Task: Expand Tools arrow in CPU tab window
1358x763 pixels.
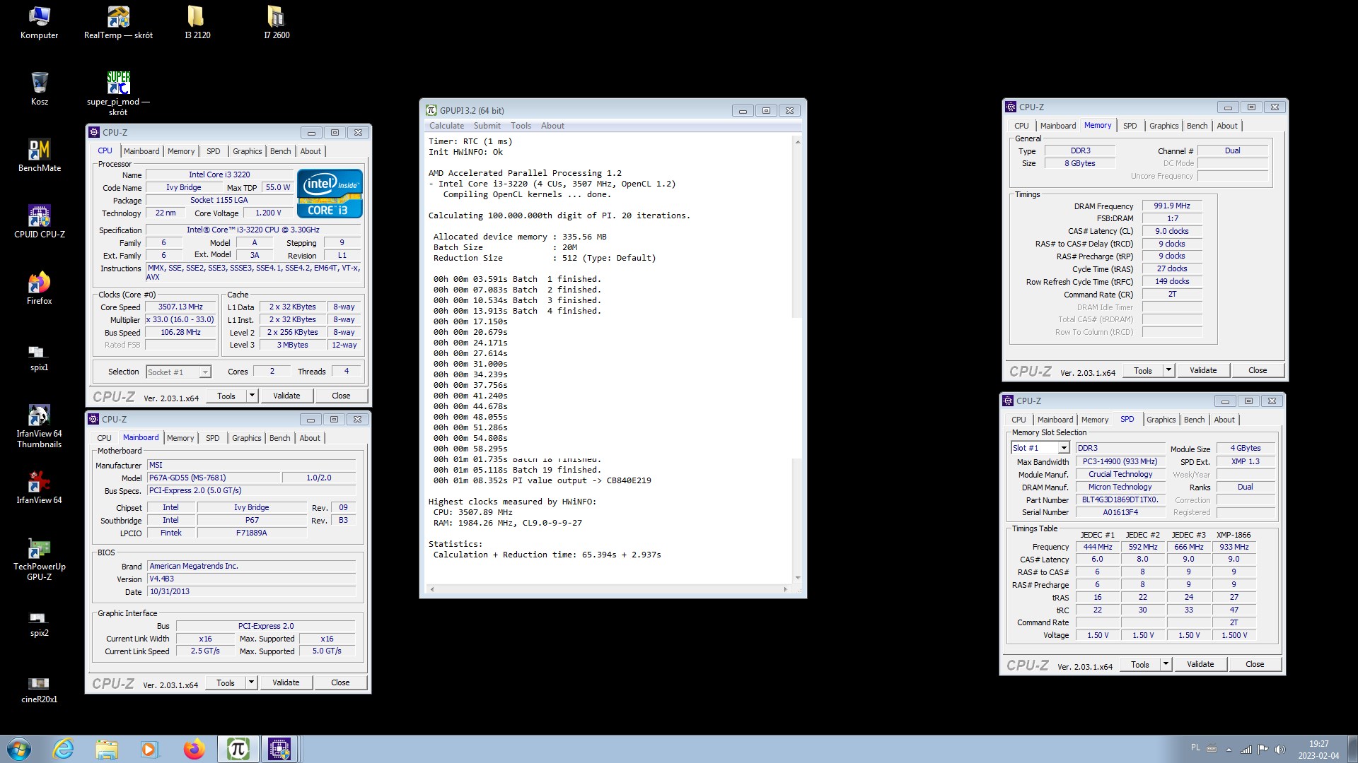Action: (252, 396)
